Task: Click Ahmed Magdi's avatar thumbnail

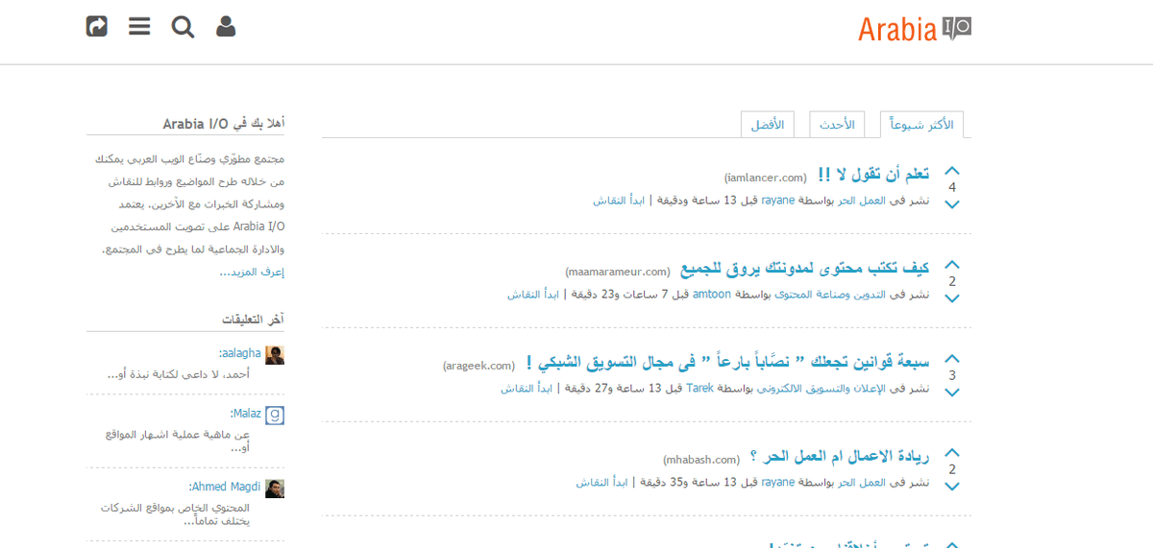Action: point(275,488)
